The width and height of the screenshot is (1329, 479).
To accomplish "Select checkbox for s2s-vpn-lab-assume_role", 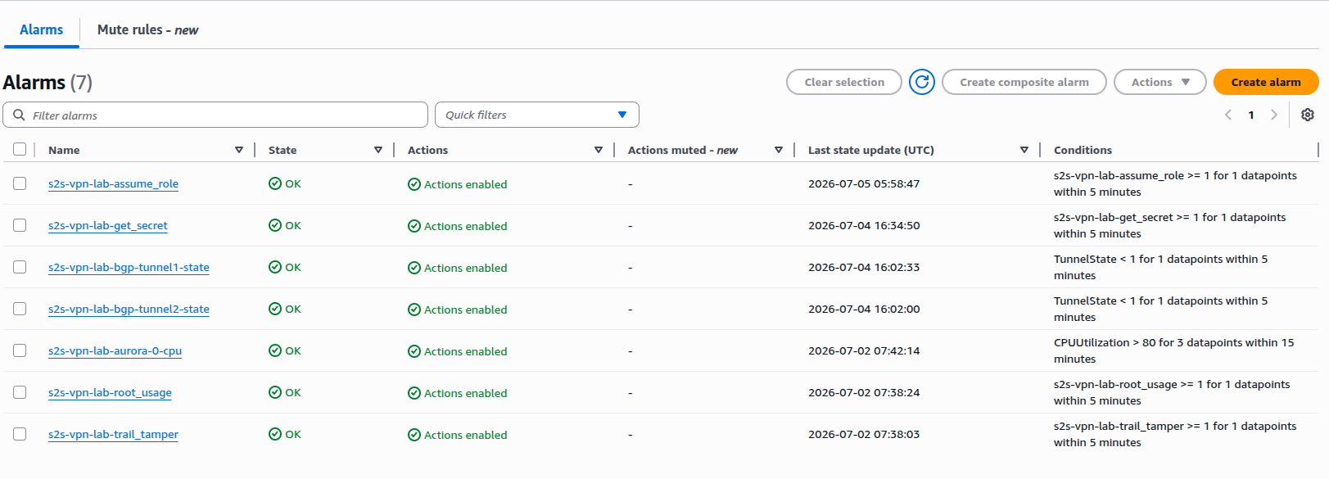I will [x=20, y=183].
